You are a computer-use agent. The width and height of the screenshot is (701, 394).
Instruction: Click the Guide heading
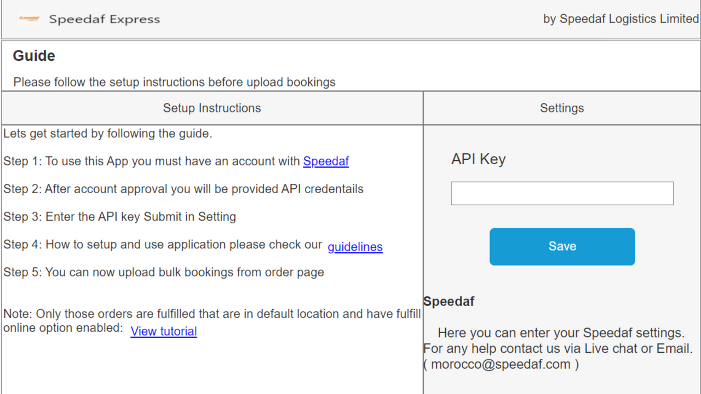tap(34, 56)
